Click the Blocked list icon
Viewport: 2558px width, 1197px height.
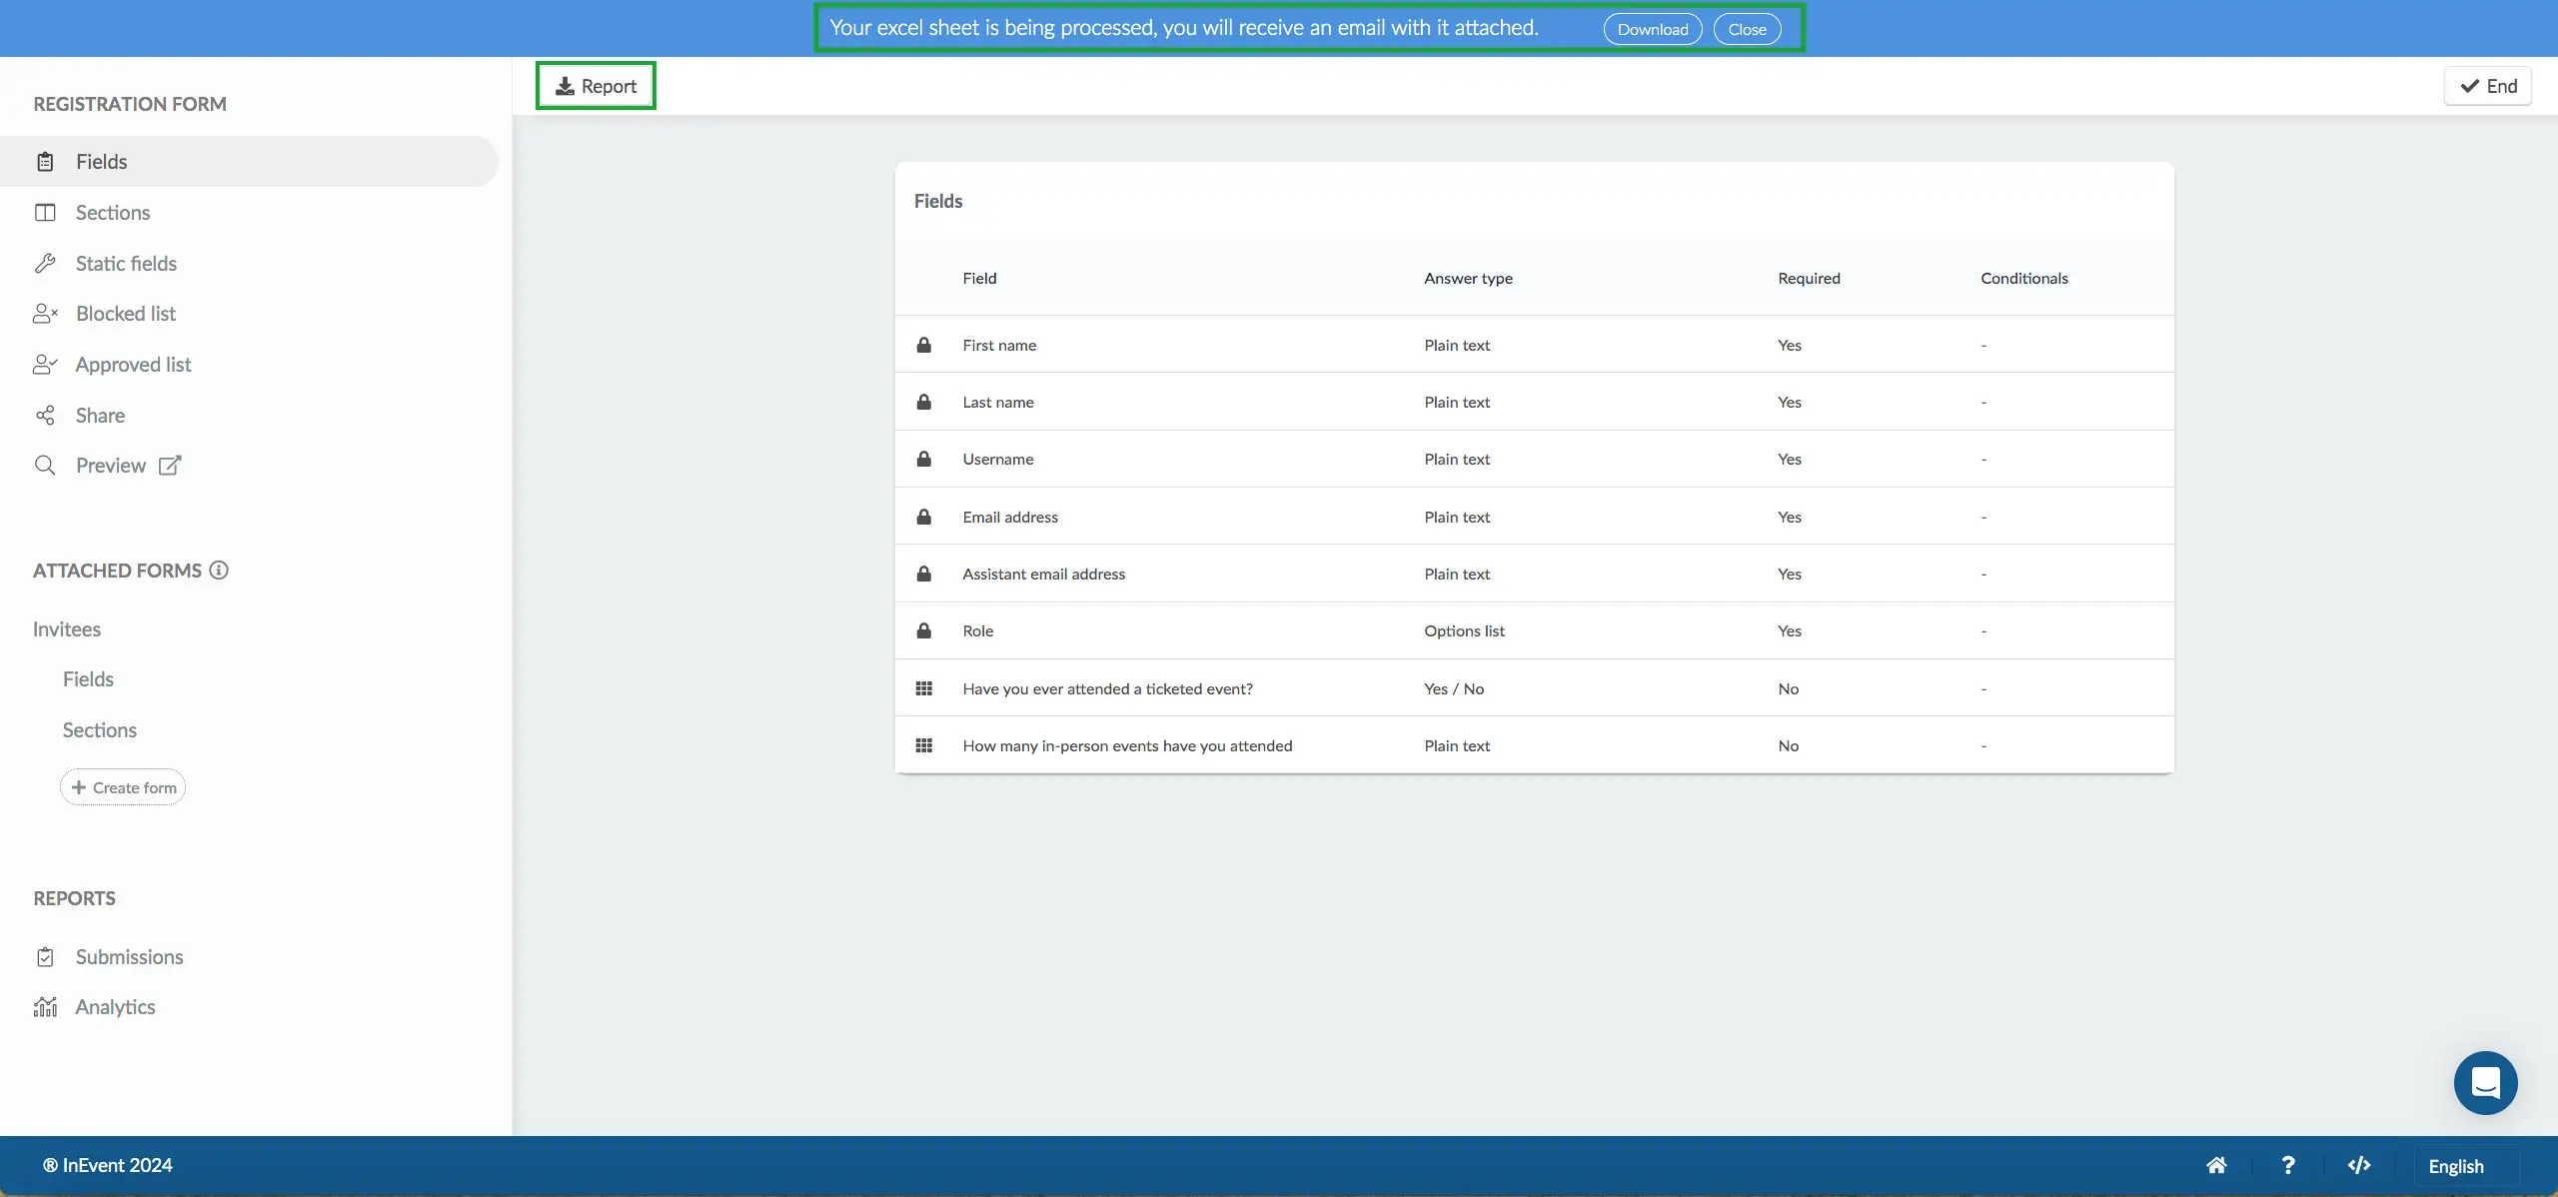[x=44, y=313]
